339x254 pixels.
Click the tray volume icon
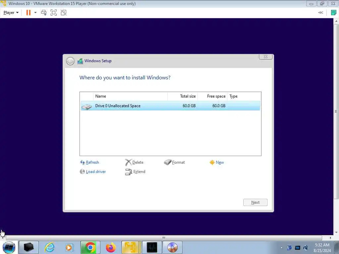point(306,248)
